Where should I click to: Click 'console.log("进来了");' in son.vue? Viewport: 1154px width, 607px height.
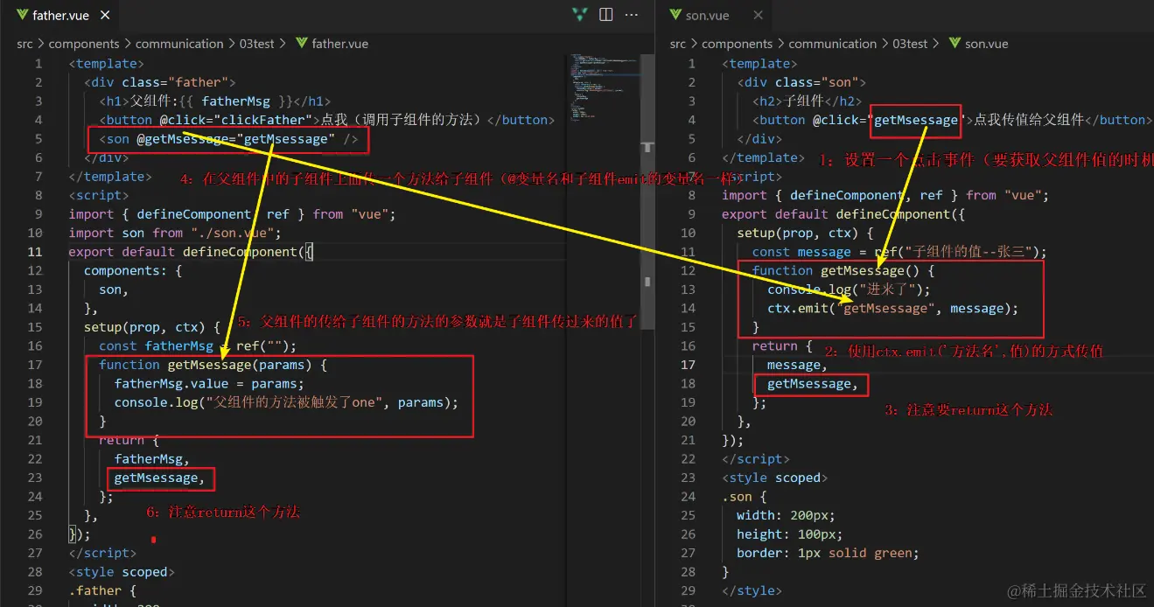point(850,290)
